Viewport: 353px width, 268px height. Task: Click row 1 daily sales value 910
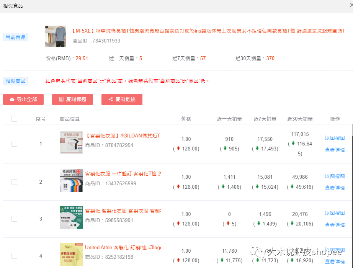click(x=229, y=139)
